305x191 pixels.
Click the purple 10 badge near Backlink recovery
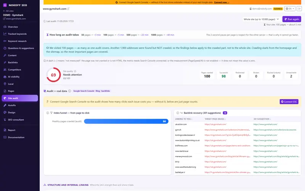tap(225, 113)
